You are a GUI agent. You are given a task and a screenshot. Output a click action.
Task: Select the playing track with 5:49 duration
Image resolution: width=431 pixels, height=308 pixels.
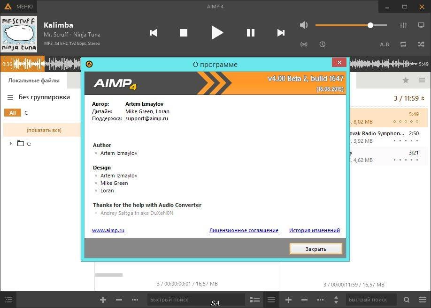click(388, 118)
